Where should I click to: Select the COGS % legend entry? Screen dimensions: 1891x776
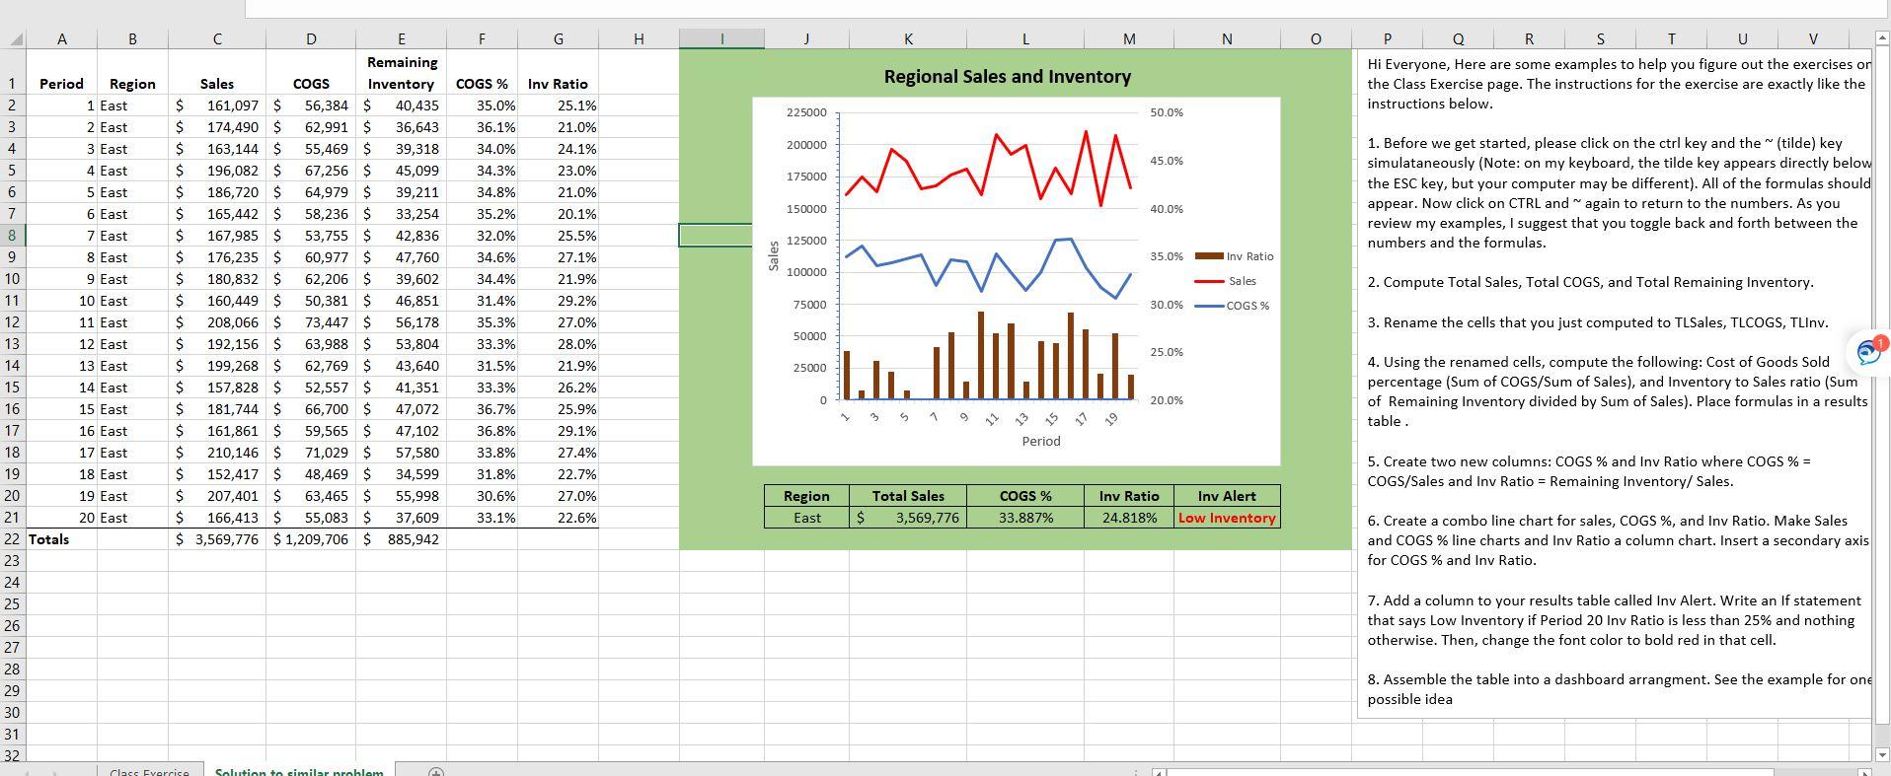(x=1232, y=306)
